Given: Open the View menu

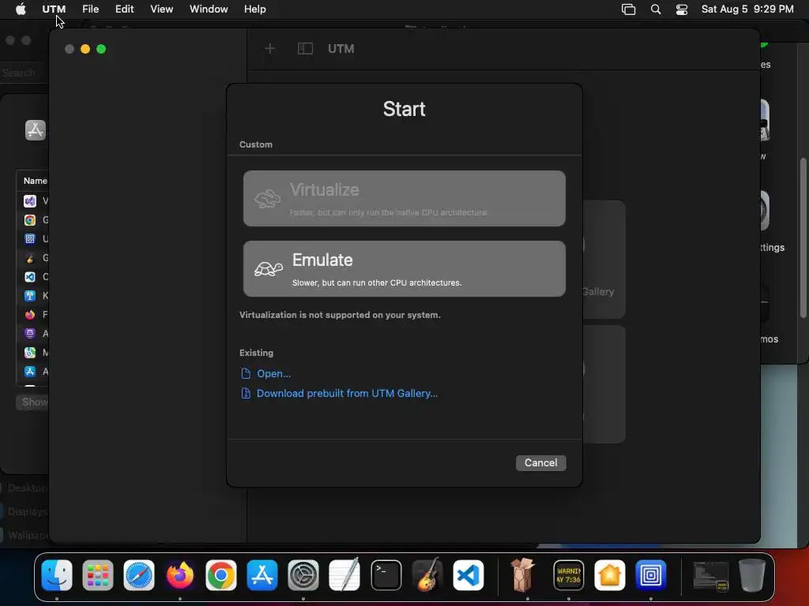Looking at the screenshot, I should coord(161,9).
